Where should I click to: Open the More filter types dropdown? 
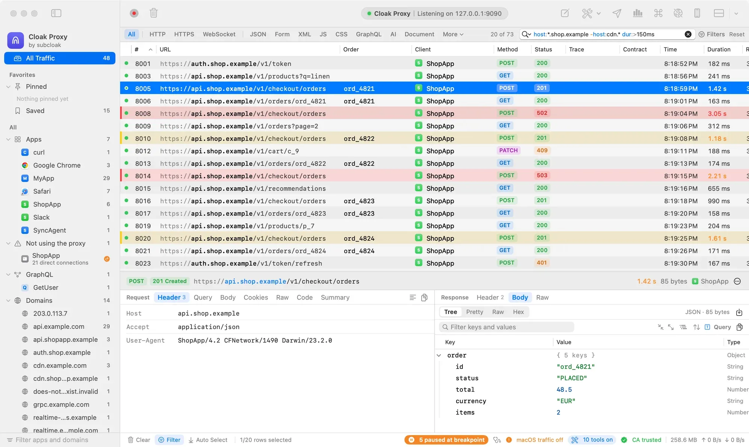click(x=453, y=34)
